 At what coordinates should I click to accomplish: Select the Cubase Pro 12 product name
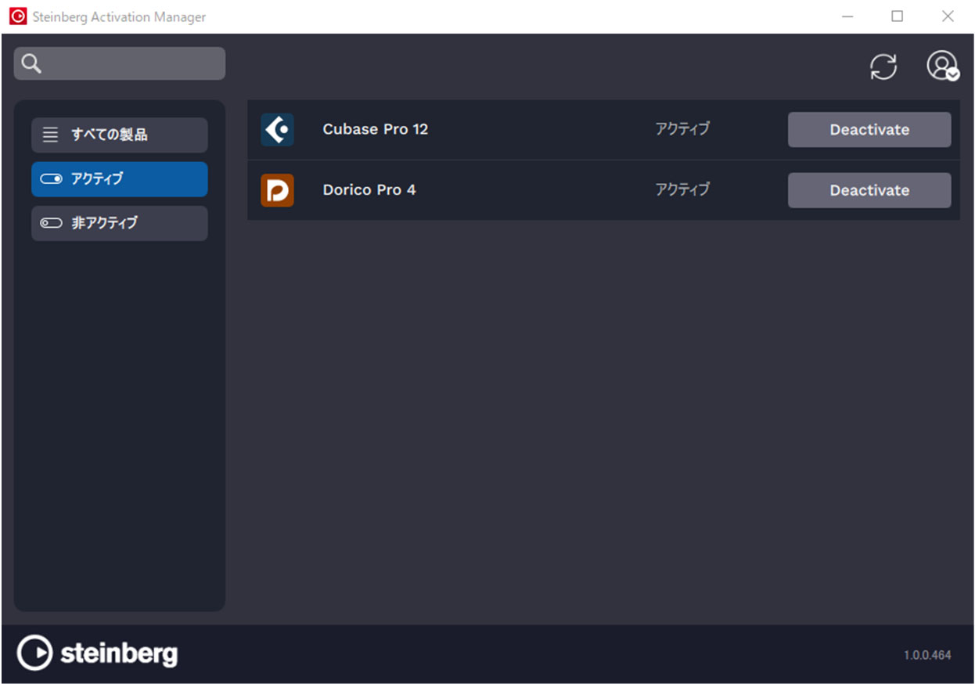tap(375, 130)
